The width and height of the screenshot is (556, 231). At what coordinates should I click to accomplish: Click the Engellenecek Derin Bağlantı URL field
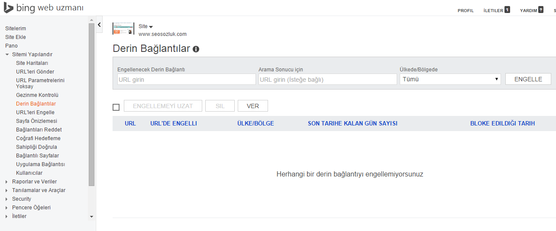click(x=186, y=80)
